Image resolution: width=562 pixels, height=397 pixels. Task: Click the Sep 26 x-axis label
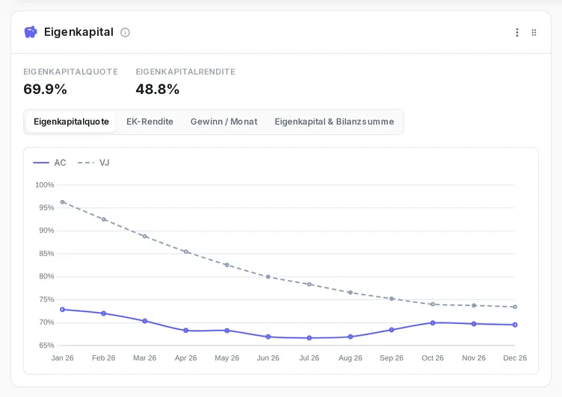392,358
